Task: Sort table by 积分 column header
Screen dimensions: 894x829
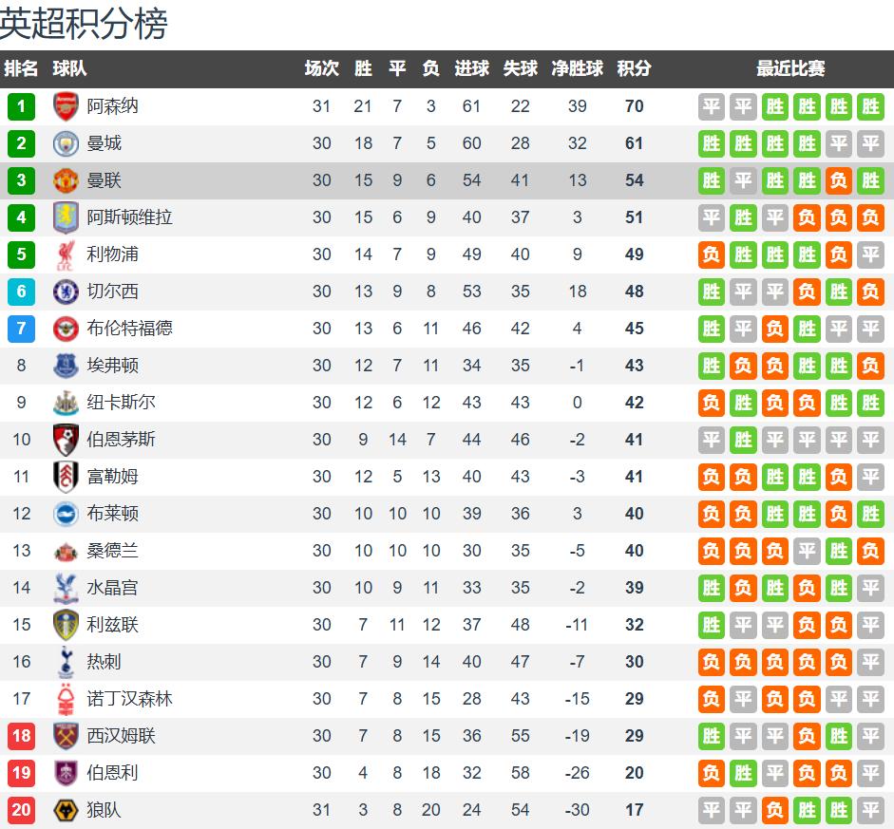Action: [x=634, y=68]
